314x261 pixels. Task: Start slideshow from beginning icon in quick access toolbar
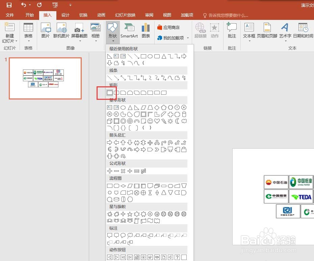(55, 5)
